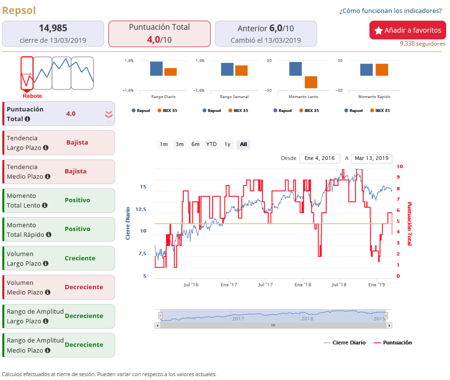This screenshot has width=450, height=380.
Task: Click Momento Total Rápido Positivo card
Action: point(59,229)
